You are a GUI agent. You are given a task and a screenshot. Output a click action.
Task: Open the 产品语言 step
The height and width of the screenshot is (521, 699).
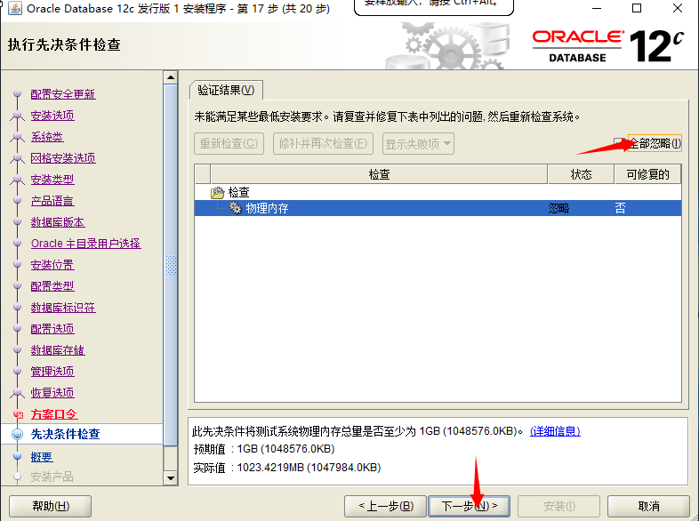tap(52, 201)
